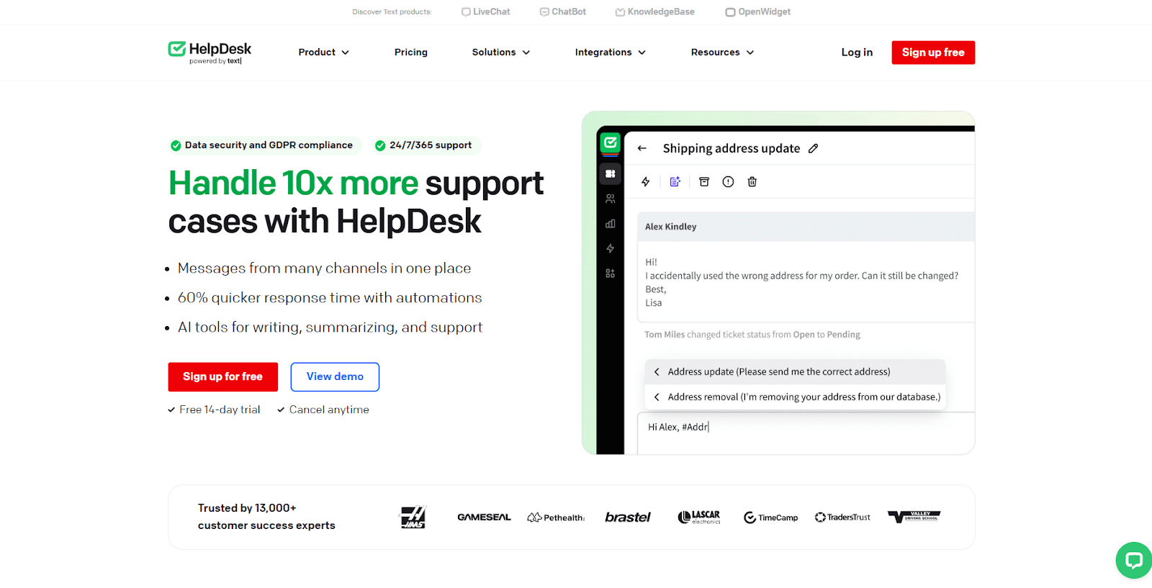Open ChatBot product link
This screenshot has height=588, width=1152.
click(563, 12)
